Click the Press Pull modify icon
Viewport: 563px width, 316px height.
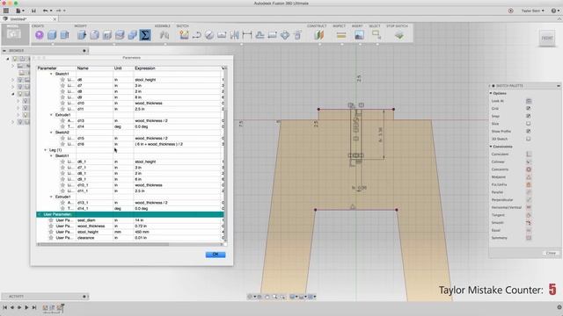[82, 35]
